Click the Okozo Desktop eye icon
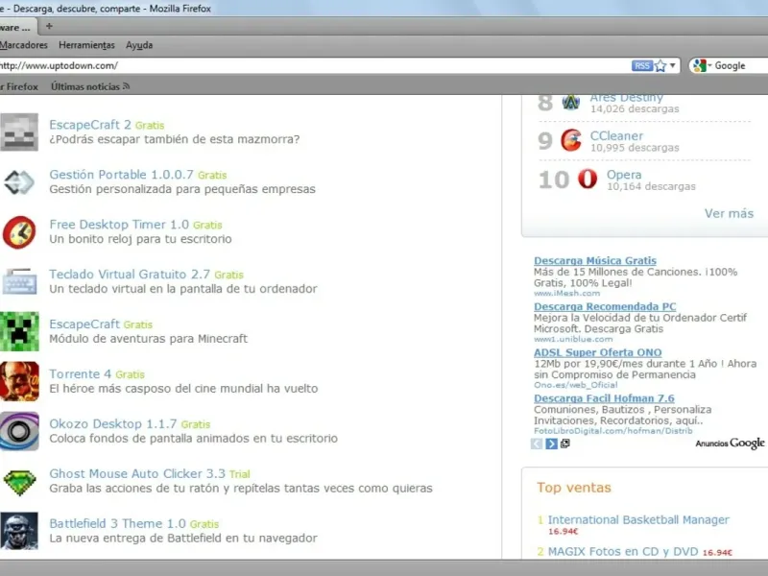This screenshot has height=576, width=768. pyautogui.click(x=19, y=431)
